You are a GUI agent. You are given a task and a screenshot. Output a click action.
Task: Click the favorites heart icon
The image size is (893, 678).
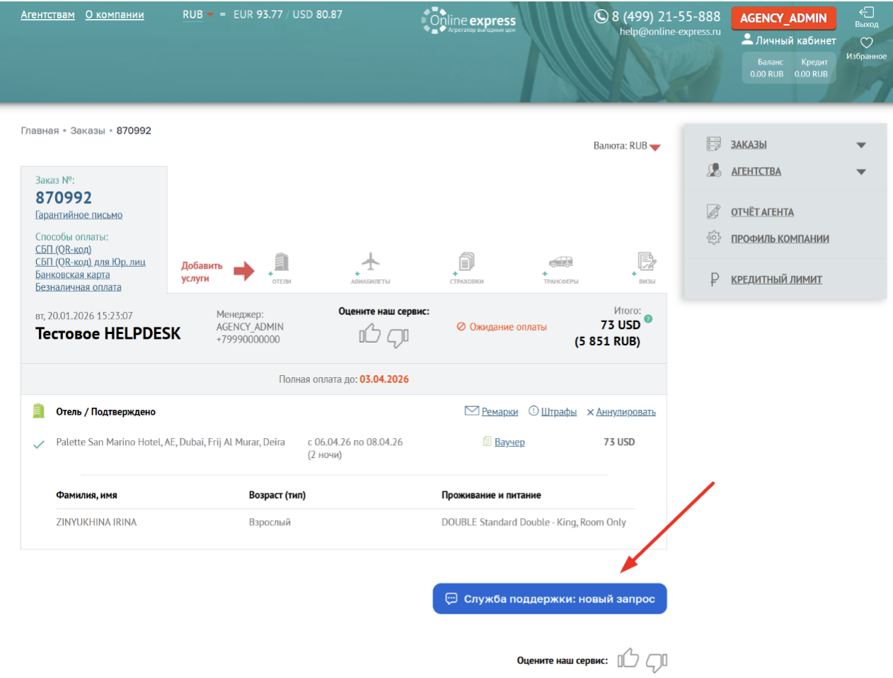tap(866, 43)
